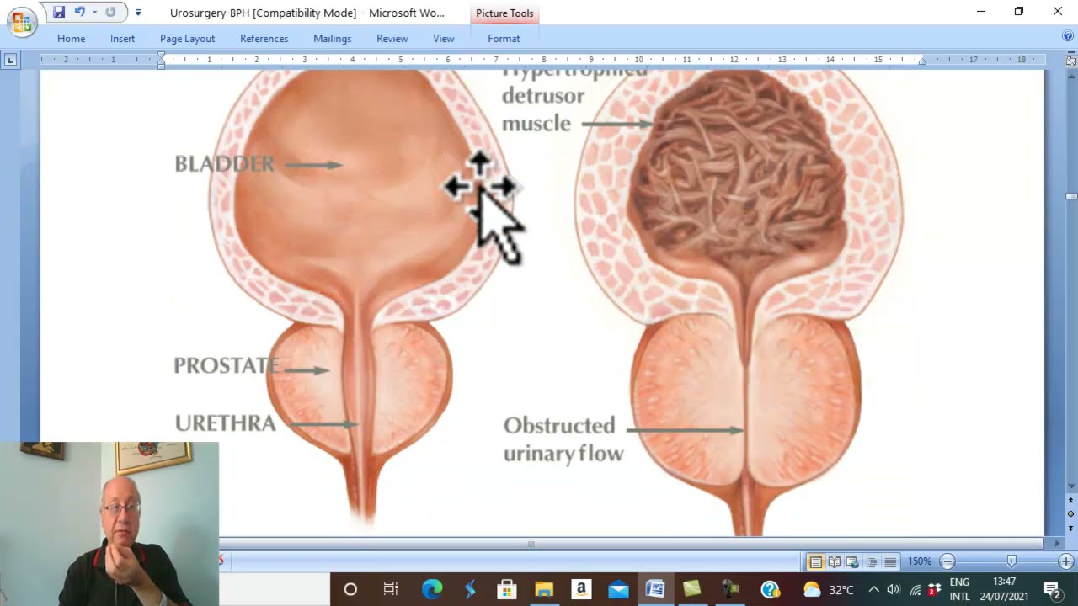Open Microsoft Store from taskbar
This screenshot has height=606, width=1078.
[x=507, y=589]
